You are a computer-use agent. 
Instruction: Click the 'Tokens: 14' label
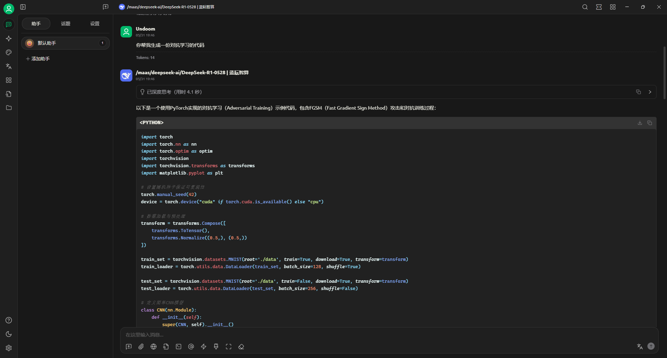[x=145, y=58]
